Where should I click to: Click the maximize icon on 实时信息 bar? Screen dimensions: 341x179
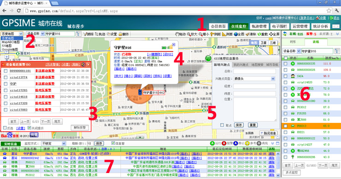(277, 144)
